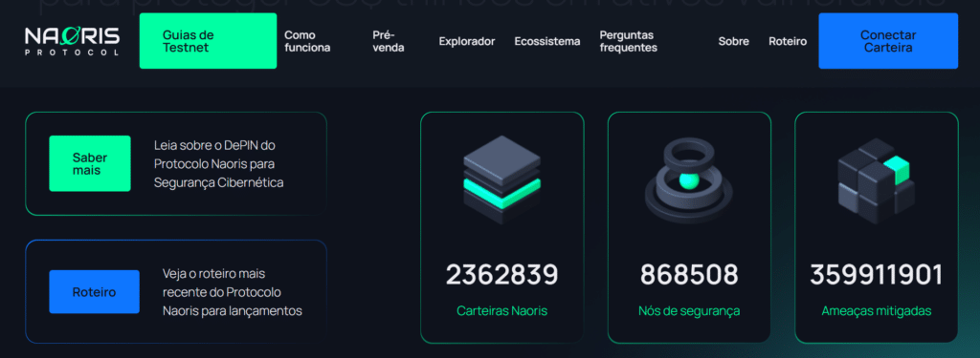The image size is (980, 358).
Task: Click the 359911901 threats count
Action: (x=876, y=274)
